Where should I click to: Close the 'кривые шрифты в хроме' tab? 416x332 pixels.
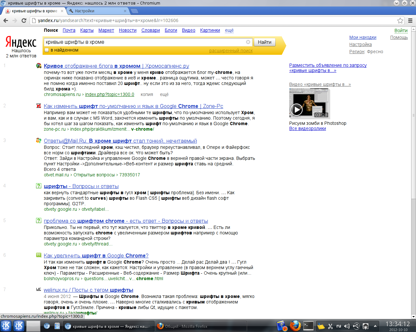62,11
